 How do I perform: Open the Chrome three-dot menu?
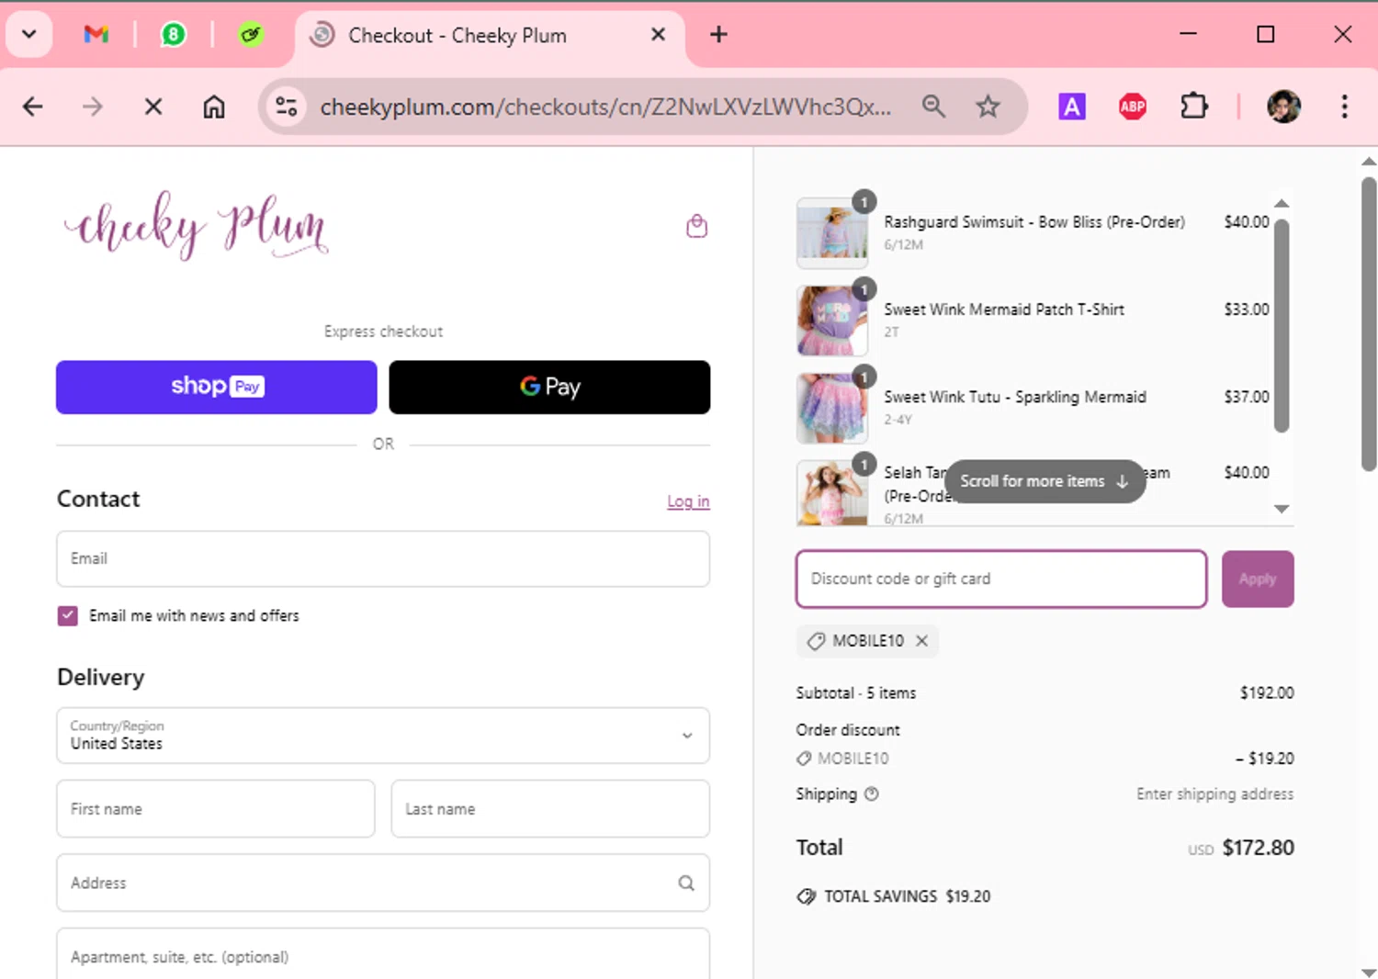tap(1344, 107)
